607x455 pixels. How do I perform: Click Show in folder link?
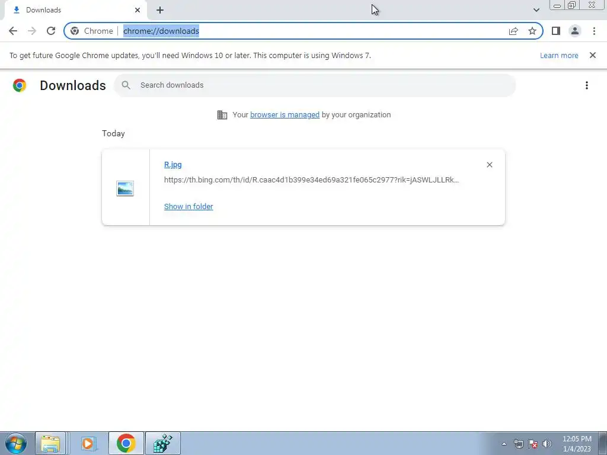(x=189, y=207)
